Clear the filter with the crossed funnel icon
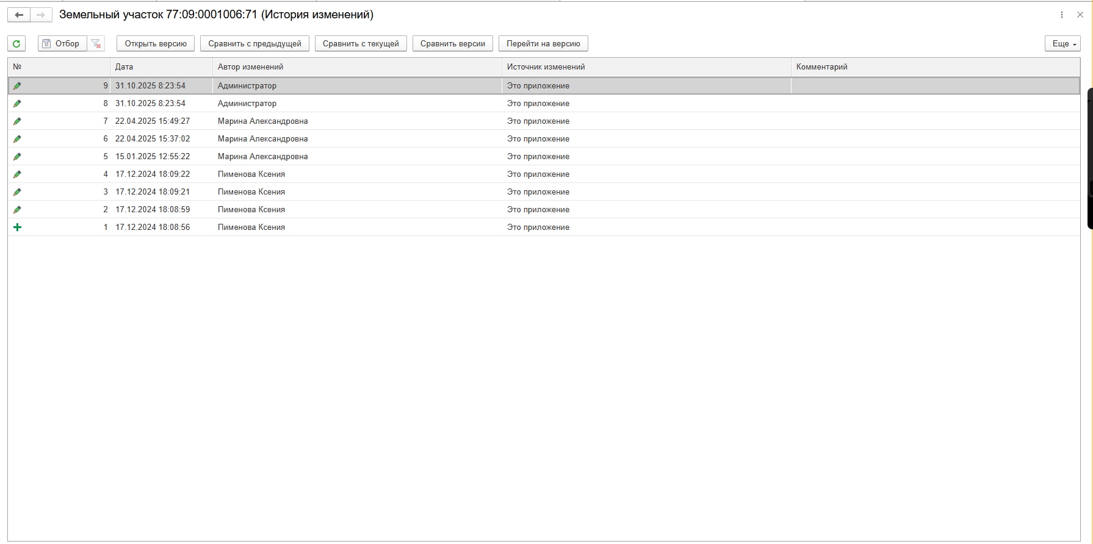The height and width of the screenshot is (544, 1093). [x=96, y=43]
